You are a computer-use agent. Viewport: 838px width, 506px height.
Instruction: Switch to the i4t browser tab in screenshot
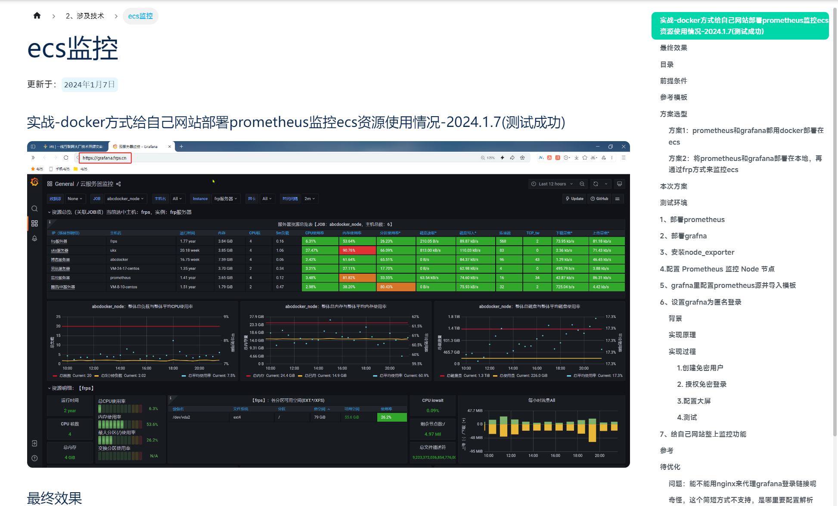[73, 147]
